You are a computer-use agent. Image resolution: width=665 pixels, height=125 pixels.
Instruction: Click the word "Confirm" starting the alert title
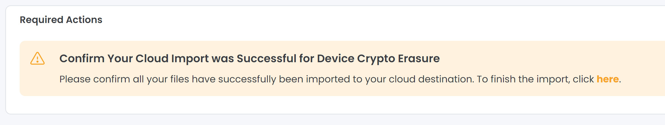click(x=82, y=59)
